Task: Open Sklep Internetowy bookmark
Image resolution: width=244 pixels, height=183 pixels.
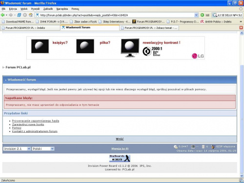Action: click(x=115, y=21)
